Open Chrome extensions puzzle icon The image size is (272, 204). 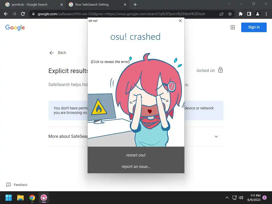pyautogui.click(x=240, y=14)
